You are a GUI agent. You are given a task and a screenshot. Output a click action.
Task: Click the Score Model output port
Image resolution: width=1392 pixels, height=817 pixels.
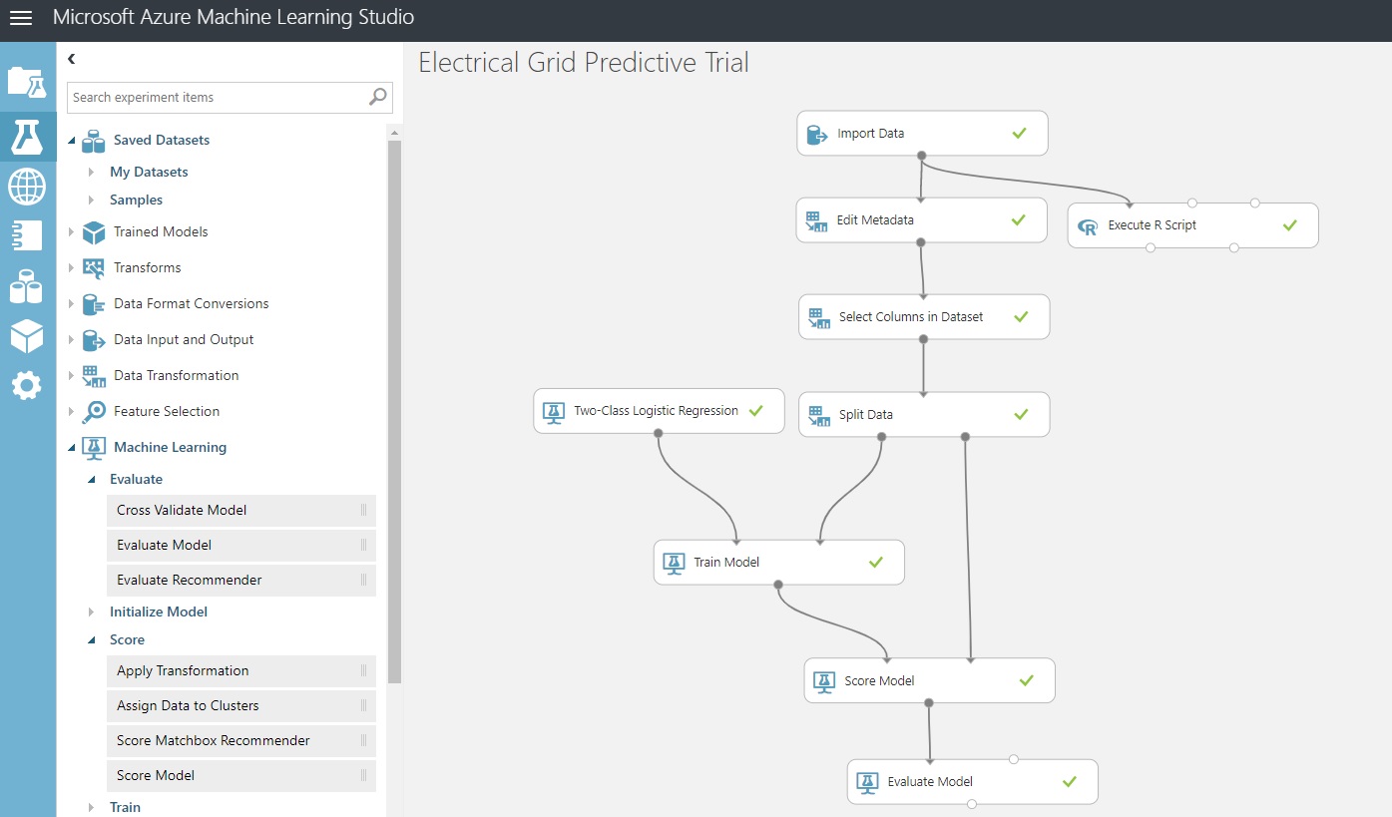tap(929, 703)
